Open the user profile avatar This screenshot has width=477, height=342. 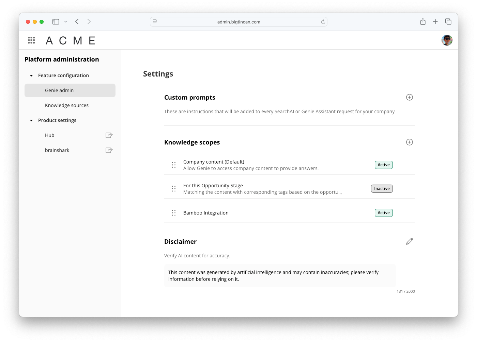tap(447, 40)
